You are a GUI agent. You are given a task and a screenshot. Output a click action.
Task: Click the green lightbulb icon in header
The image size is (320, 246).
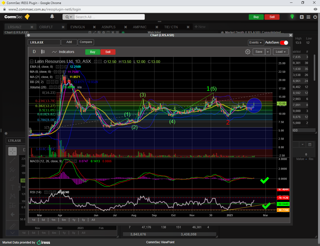tap(292, 16)
